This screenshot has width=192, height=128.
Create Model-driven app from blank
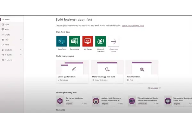click(107, 72)
